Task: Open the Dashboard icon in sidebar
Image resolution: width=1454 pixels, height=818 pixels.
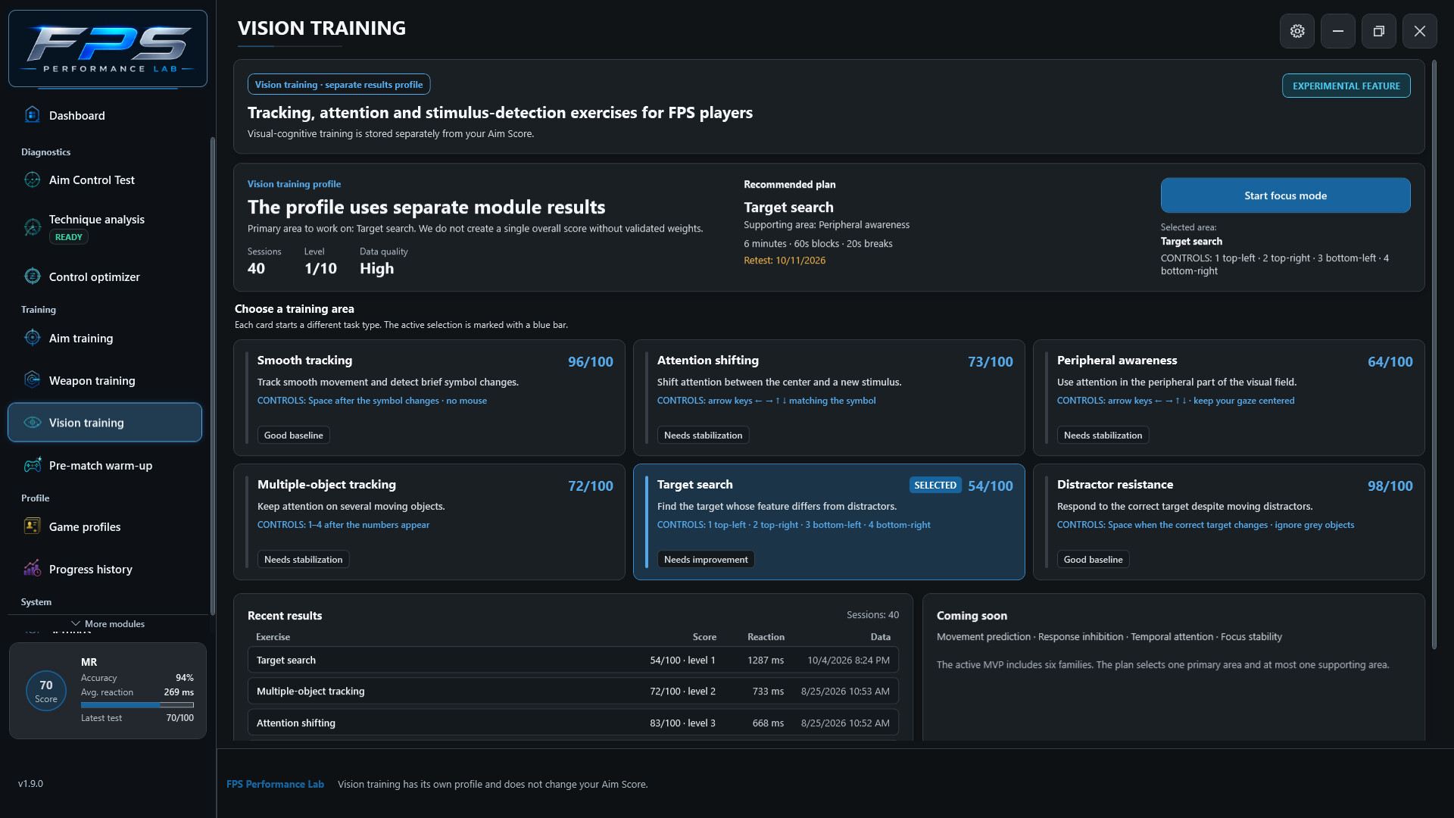Action: click(32, 115)
